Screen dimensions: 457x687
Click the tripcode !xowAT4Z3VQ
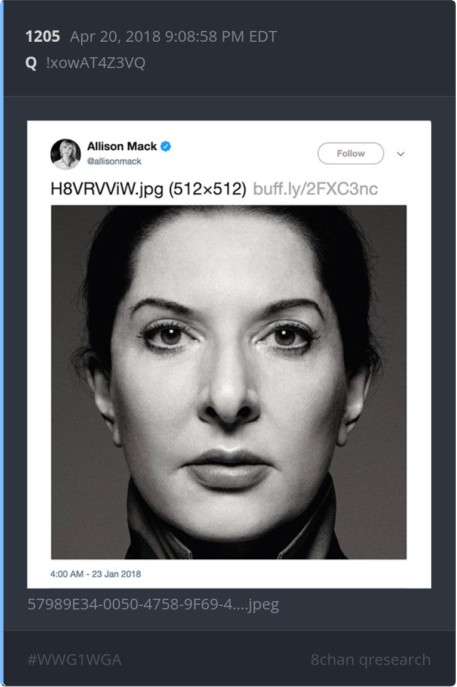[x=95, y=63]
